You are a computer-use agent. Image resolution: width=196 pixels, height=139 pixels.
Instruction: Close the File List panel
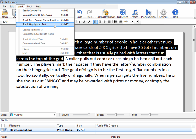click(x=194, y=120)
